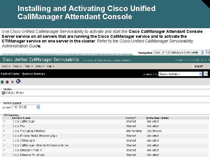Select the Cisco CTIManager radio button

(4, 141)
